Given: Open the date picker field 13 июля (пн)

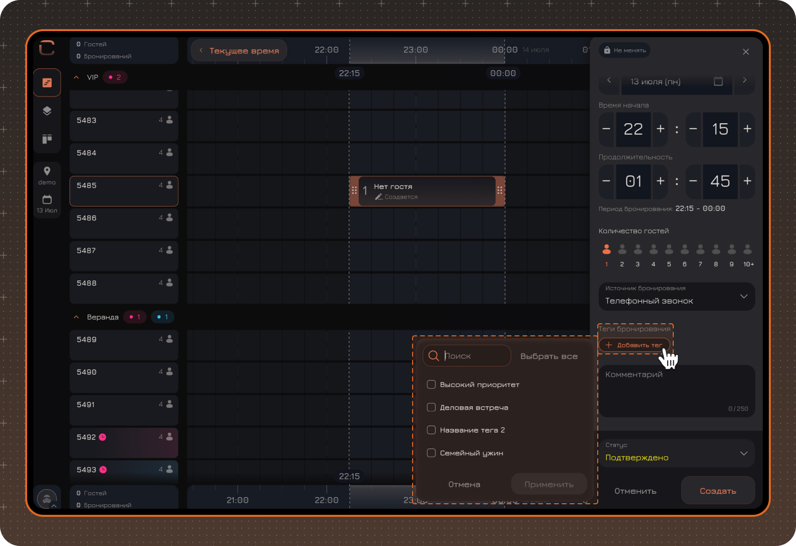Looking at the screenshot, I should [x=677, y=81].
